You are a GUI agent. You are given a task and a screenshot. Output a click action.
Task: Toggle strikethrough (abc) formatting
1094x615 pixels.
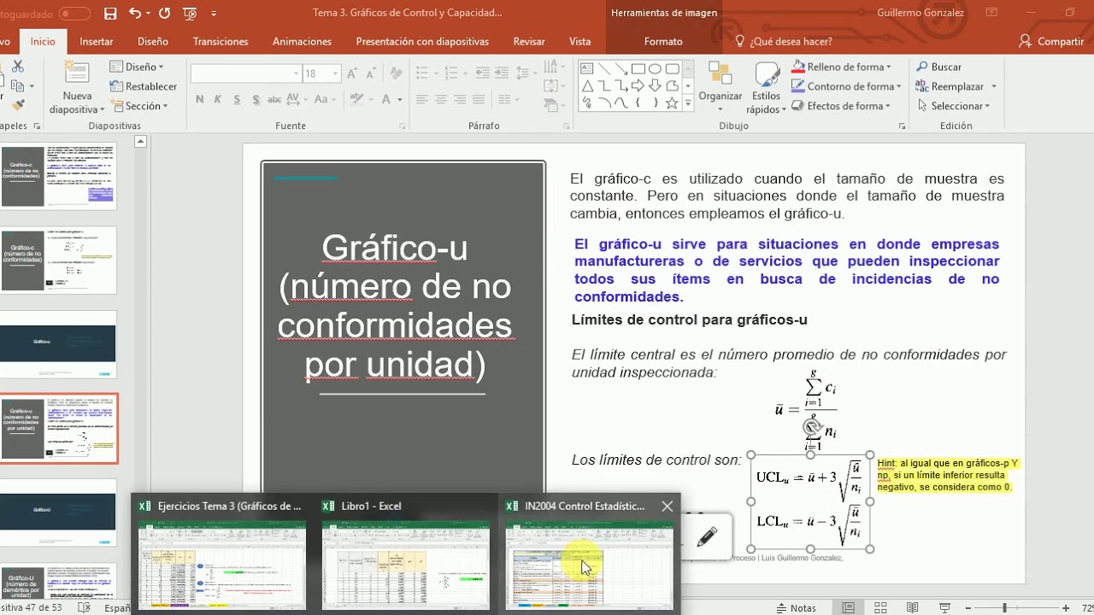coord(274,99)
